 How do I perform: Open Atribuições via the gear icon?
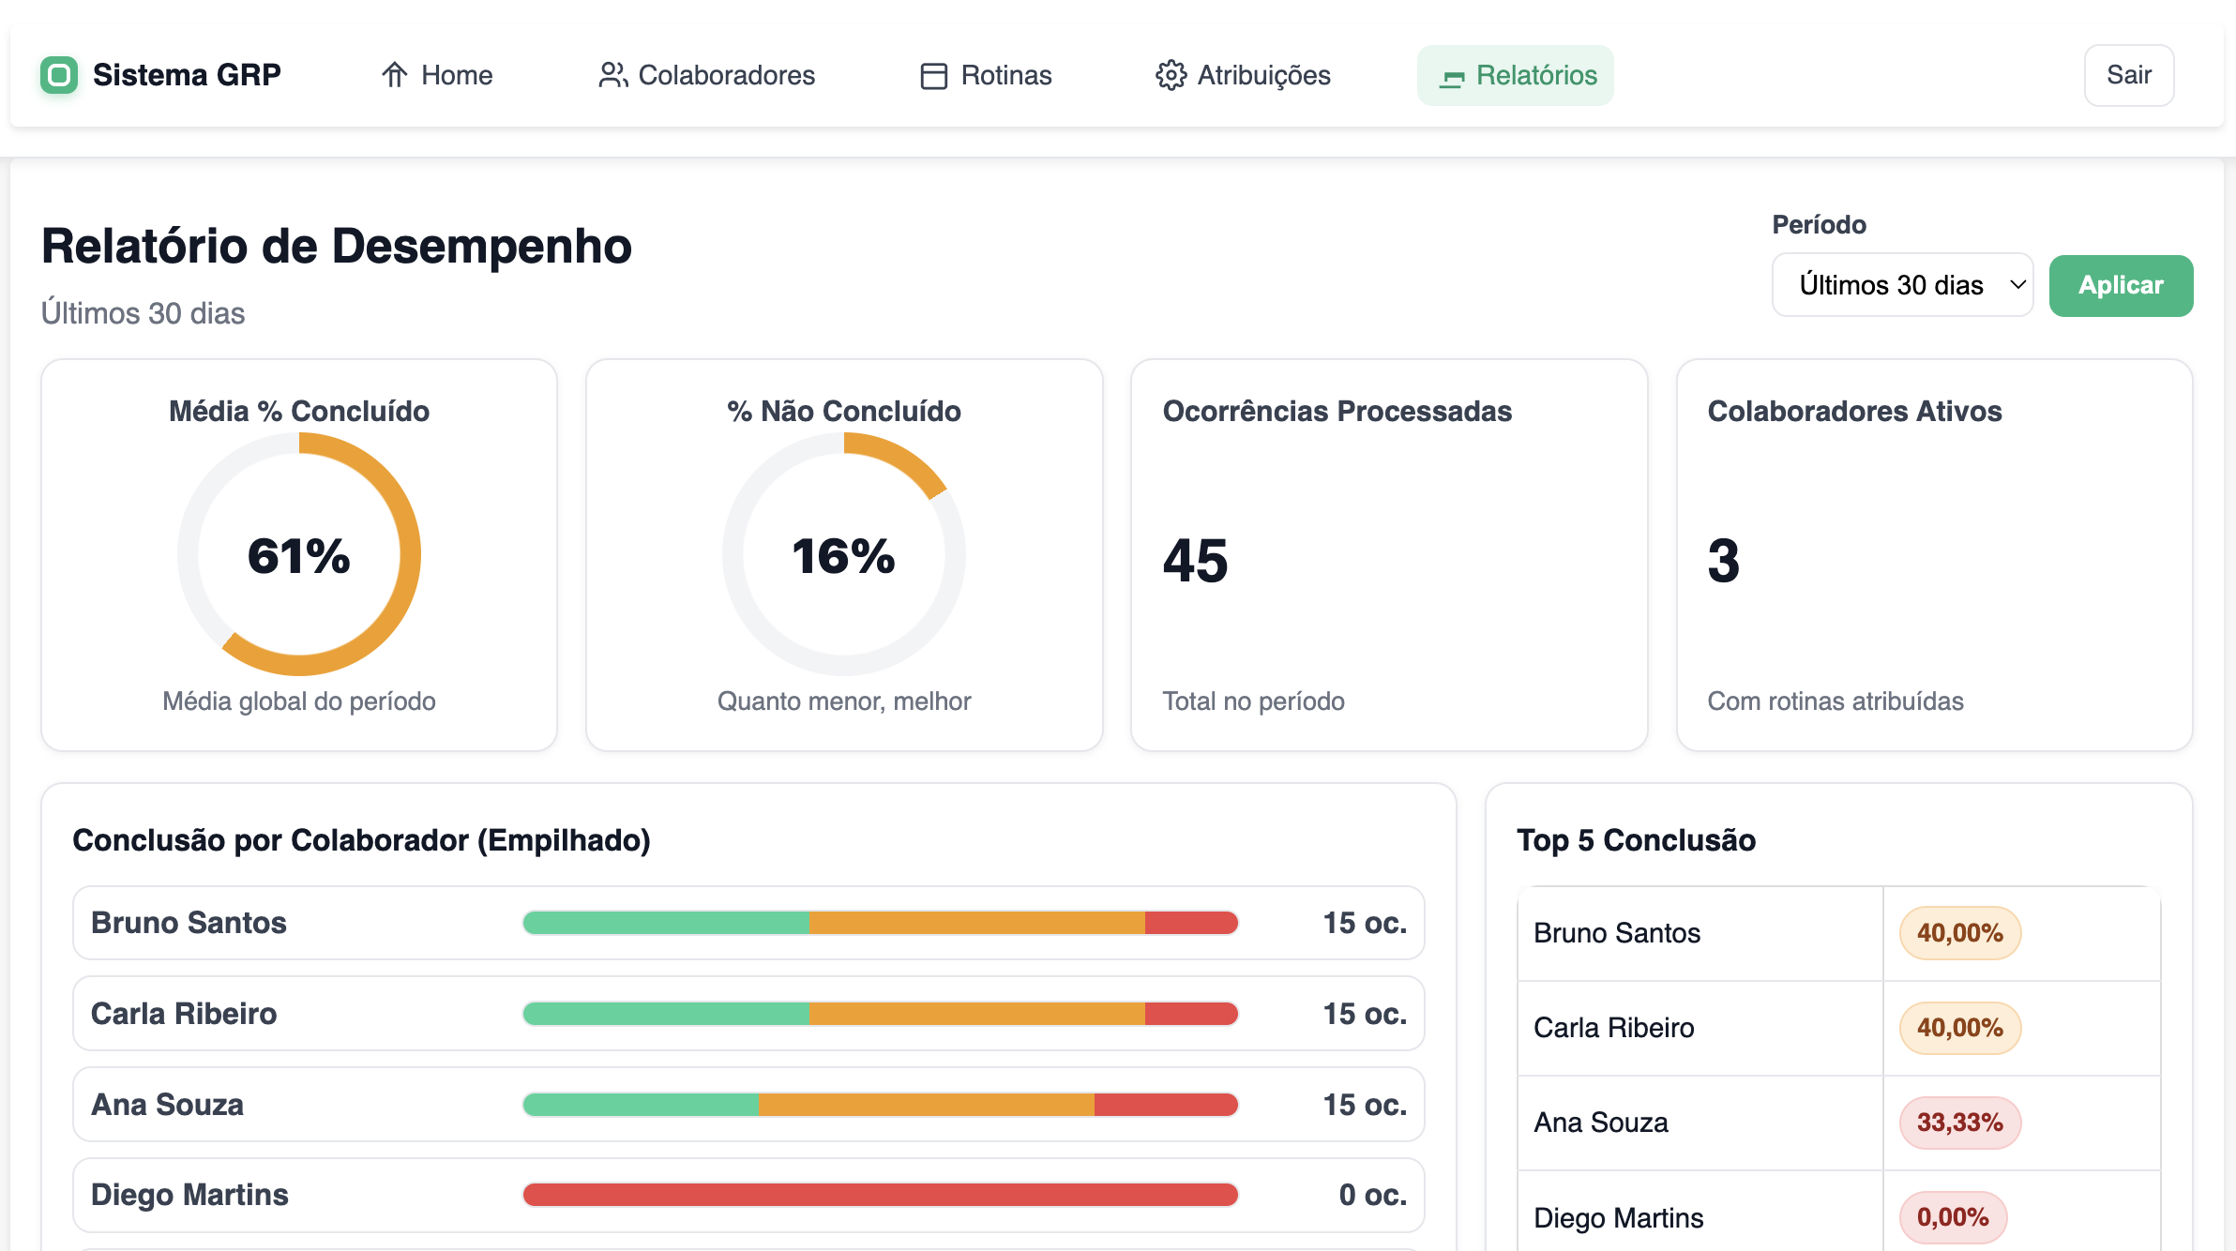1169,75
